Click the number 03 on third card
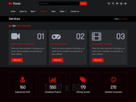The width and height of the screenshot is (136, 102). (x=121, y=36)
